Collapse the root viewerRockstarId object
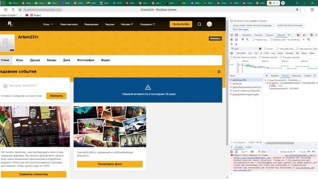318x179 pixels. tap(265, 80)
